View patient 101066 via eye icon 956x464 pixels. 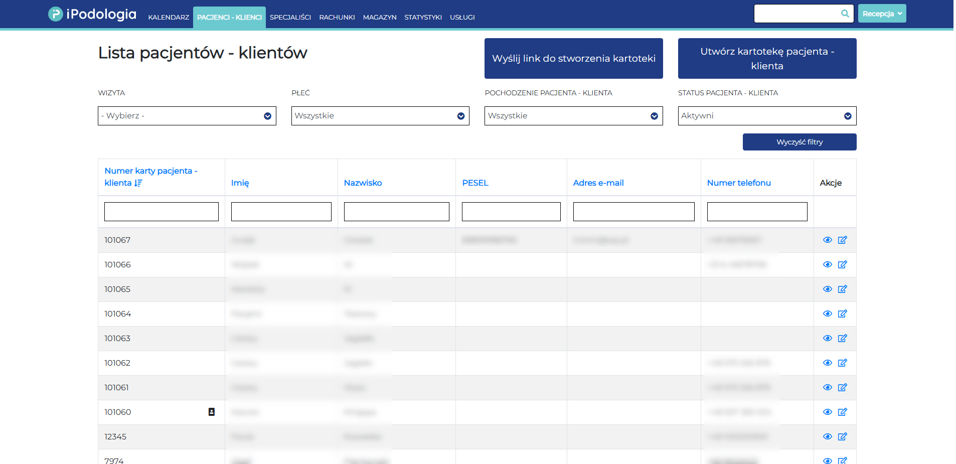coord(827,264)
